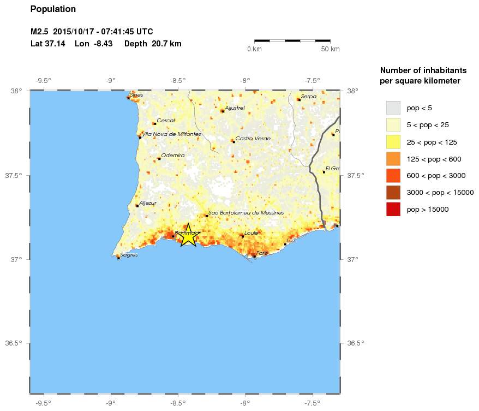
Task: Select the pale yellow 5 < pop < 25 swatch
Action: (x=393, y=125)
